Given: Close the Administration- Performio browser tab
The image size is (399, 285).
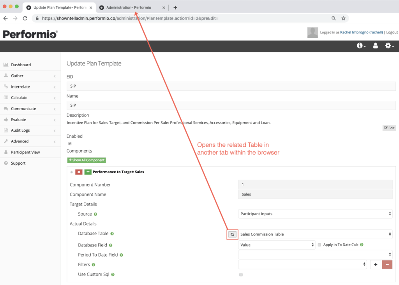Looking at the screenshot, I should coord(164,8).
